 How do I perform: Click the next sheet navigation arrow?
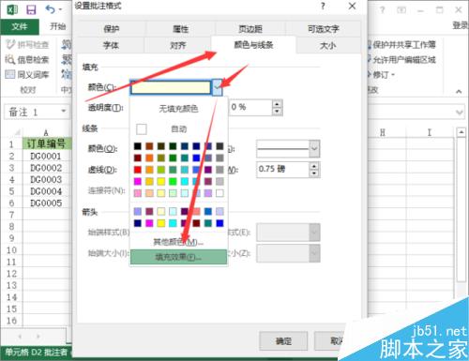(x=38, y=337)
